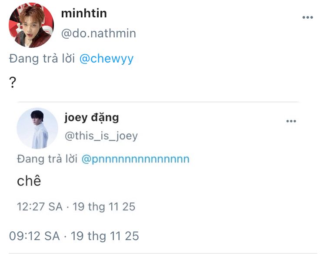Click "Đang trả lời" label inside quoted post

click(47, 159)
